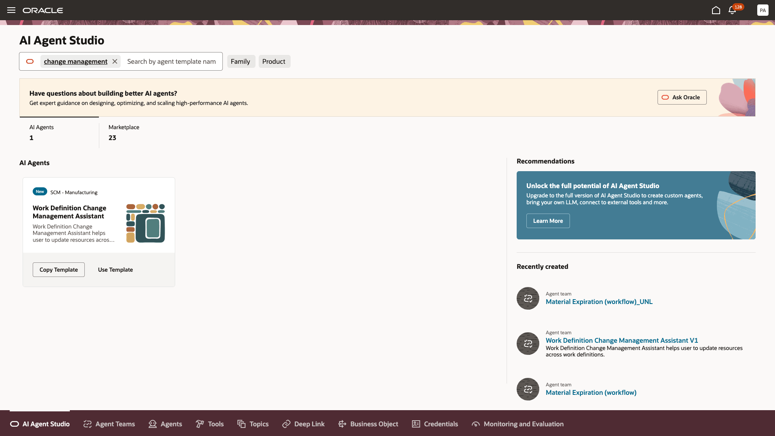Click the Work Definition agent card thumbnail
The width and height of the screenshot is (775, 436).
point(145,223)
